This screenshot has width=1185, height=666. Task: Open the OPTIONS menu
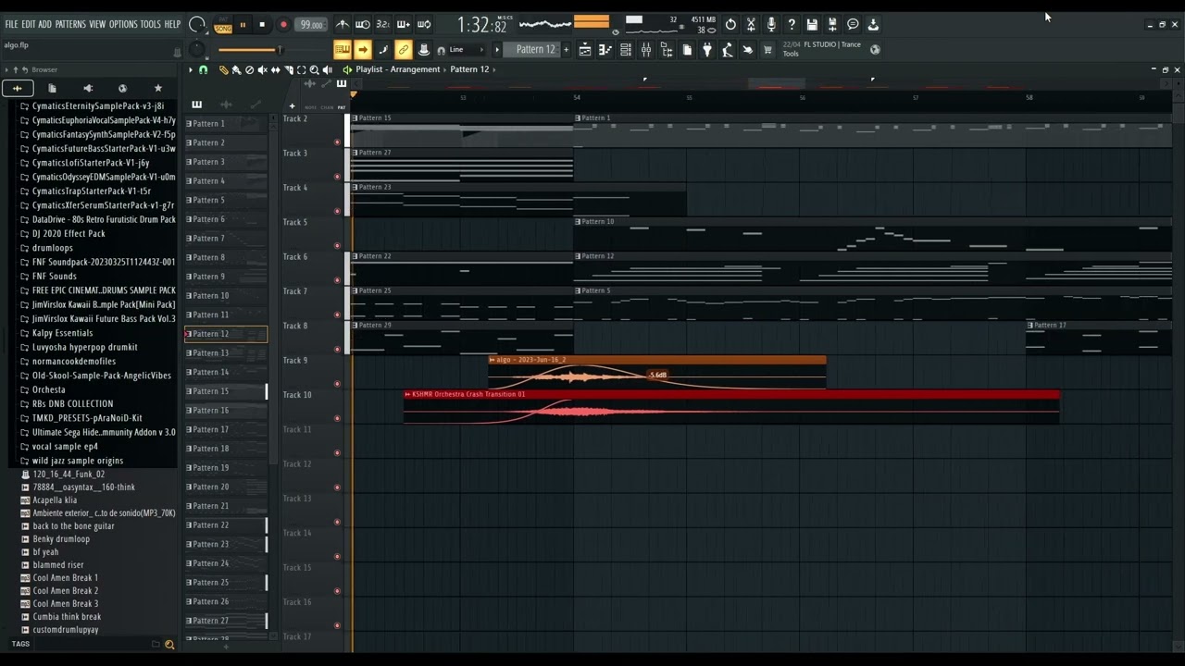[123, 24]
